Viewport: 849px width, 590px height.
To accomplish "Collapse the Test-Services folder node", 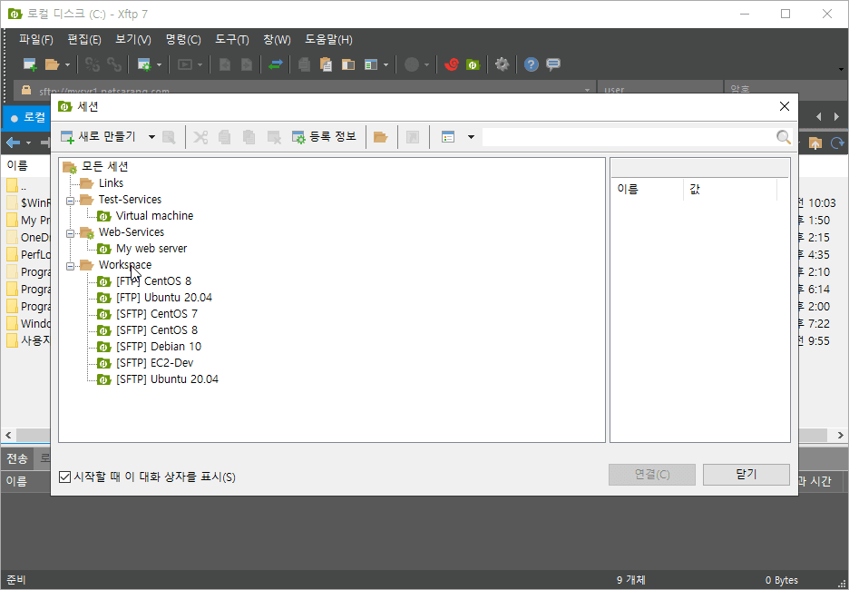I will click(71, 201).
